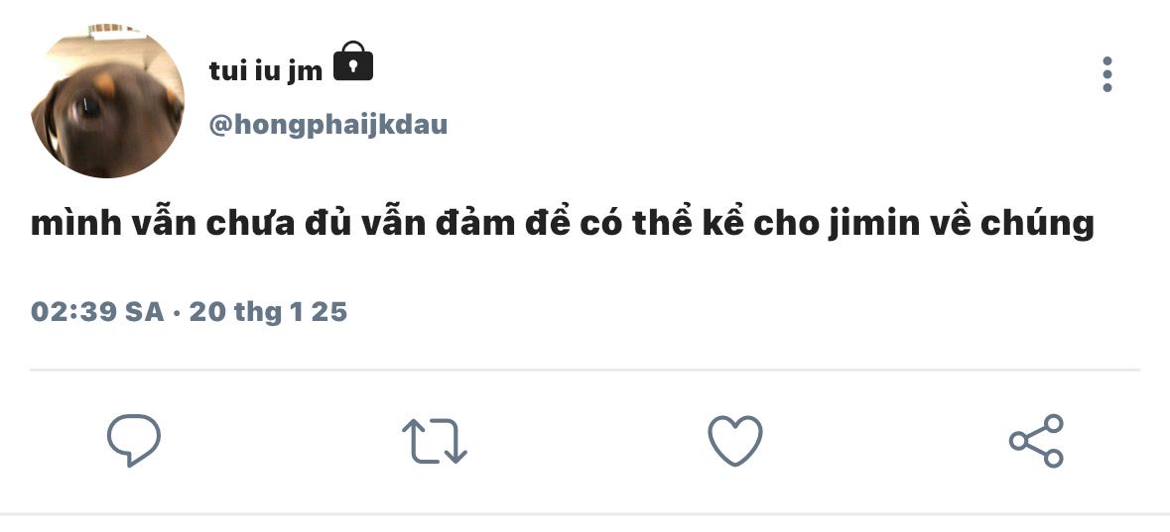Click the separator dot in the timestamp
The height and width of the screenshot is (532, 1170).
coord(177,312)
